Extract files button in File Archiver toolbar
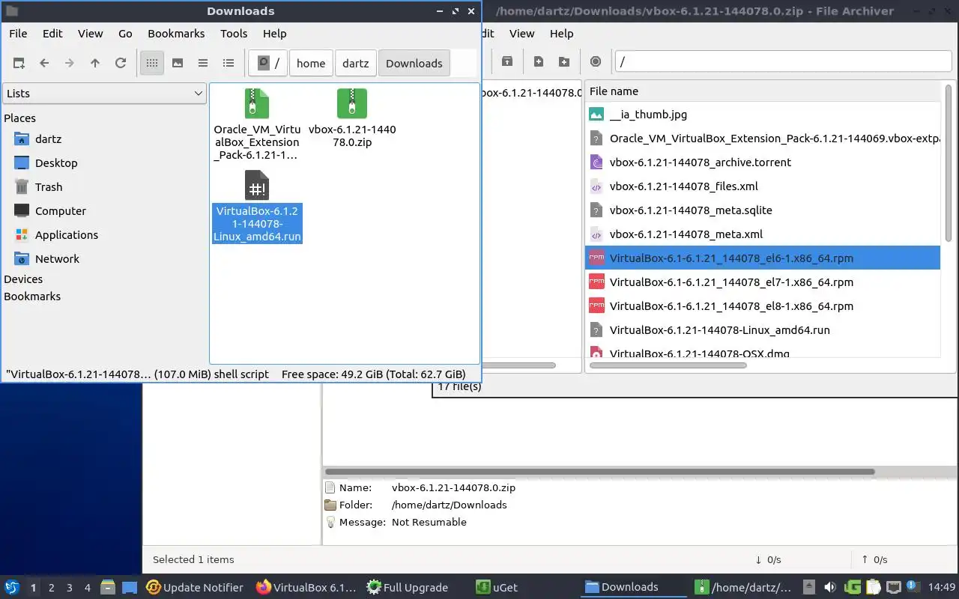This screenshot has height=599, width=959. (507, 61)
